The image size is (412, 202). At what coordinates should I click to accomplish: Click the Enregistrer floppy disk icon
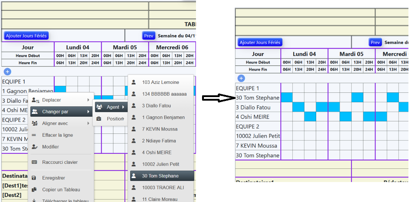[34, 178]
